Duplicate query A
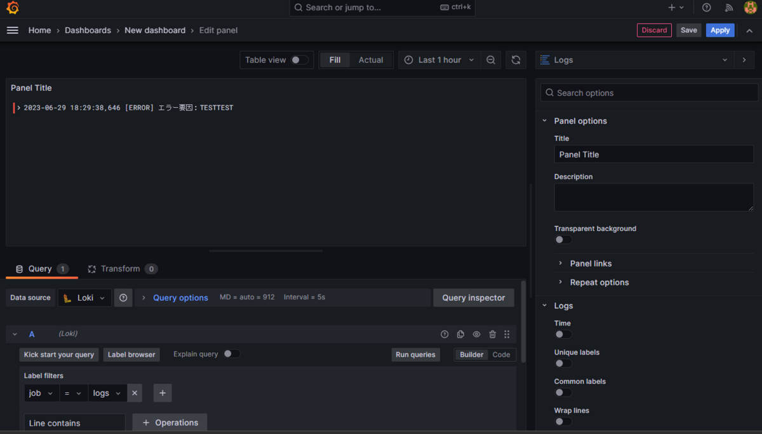This screenshot has width=762, height=434. [x=460, y=334]
